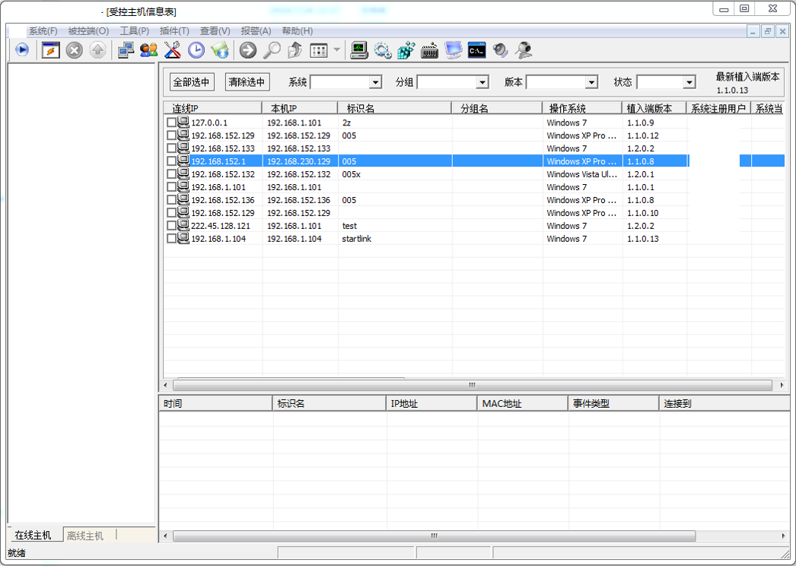Switch to the 离线主机 tab
The height and width of the screenshot is (566, 796).
84,535
